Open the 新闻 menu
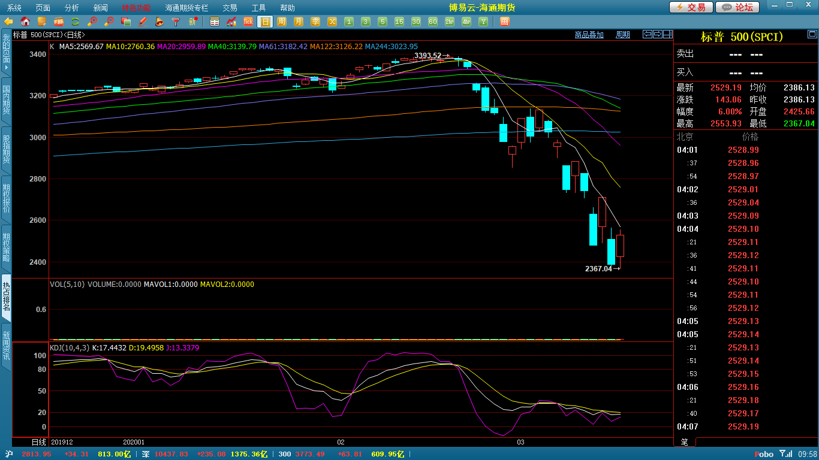 (101, 8)
